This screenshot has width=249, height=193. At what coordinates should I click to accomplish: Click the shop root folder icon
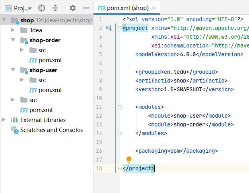tap(15, 21)
